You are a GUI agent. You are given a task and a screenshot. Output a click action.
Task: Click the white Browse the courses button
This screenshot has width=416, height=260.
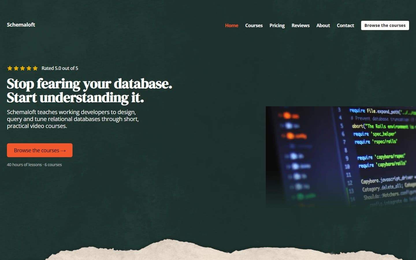[385, 25]
